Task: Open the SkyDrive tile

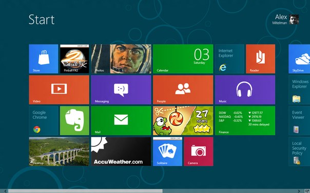Action: click(299, 59)
